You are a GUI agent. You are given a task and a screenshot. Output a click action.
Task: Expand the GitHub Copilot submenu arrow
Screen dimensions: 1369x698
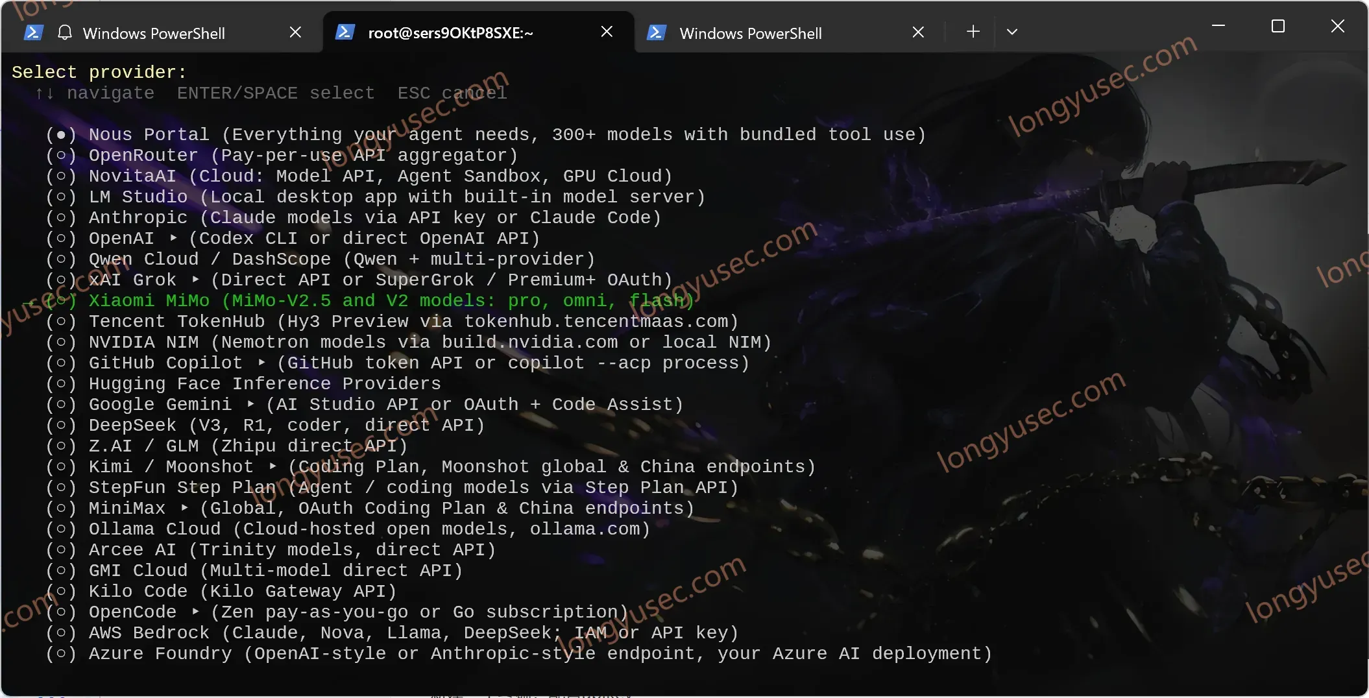pos(261,363)
